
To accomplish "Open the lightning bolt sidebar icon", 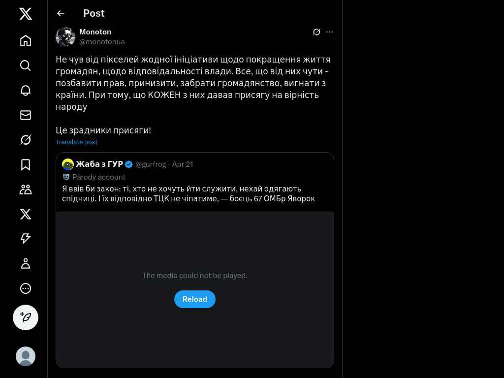I will coord(26,239).
